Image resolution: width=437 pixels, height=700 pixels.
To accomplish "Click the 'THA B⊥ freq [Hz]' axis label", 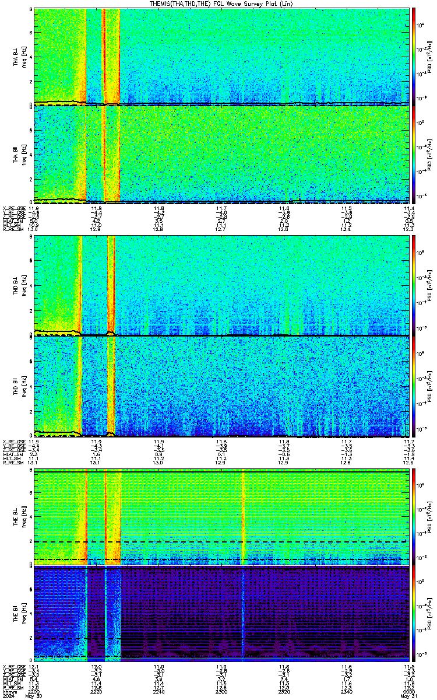I will point(19,57).
